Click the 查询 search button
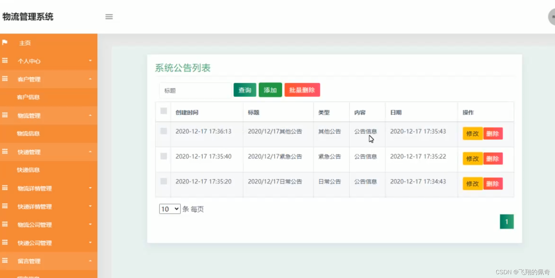This screenshot has width=555, height=278. click(245, 90)
